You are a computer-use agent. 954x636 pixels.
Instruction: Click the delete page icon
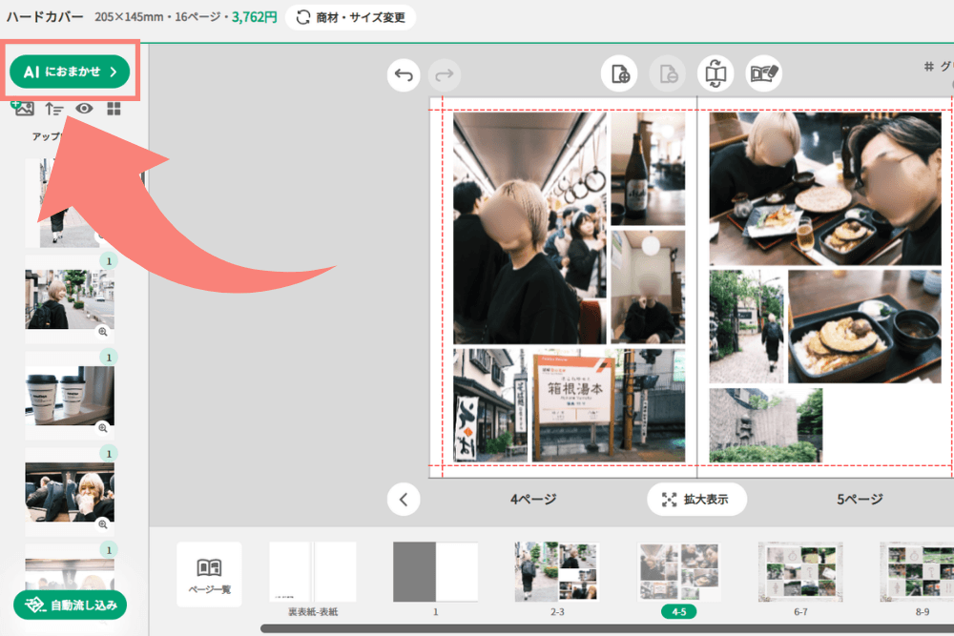pos(668,73)
